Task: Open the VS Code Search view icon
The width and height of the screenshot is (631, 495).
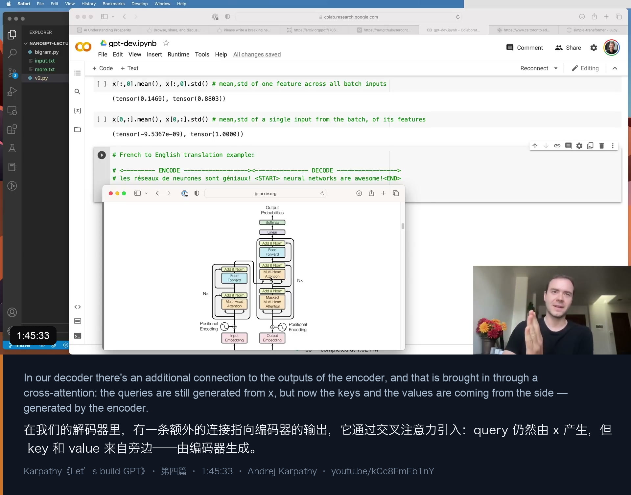Action: point(12,53)
